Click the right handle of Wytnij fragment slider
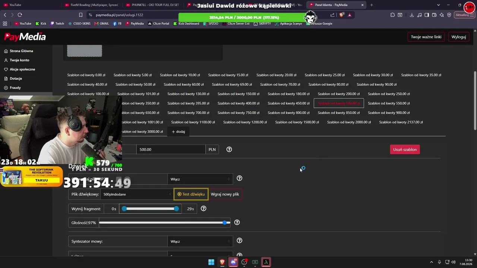 176,209
